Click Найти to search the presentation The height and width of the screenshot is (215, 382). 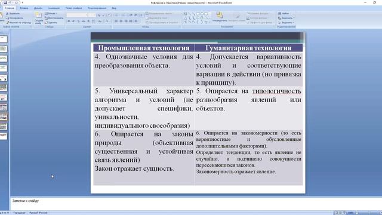tap(284, 13)
